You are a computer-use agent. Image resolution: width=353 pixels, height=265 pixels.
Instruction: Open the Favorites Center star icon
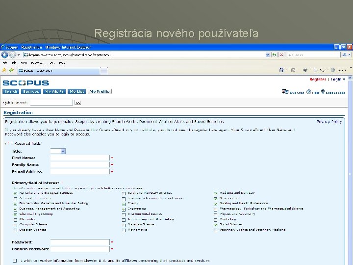click(4, 70)
